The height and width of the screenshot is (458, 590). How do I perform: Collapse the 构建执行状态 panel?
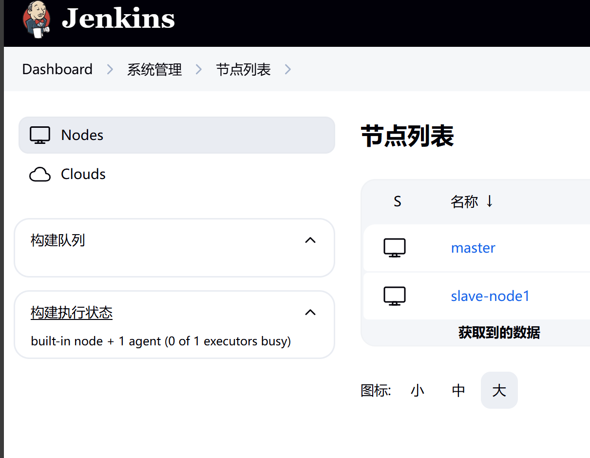[310, 312]
